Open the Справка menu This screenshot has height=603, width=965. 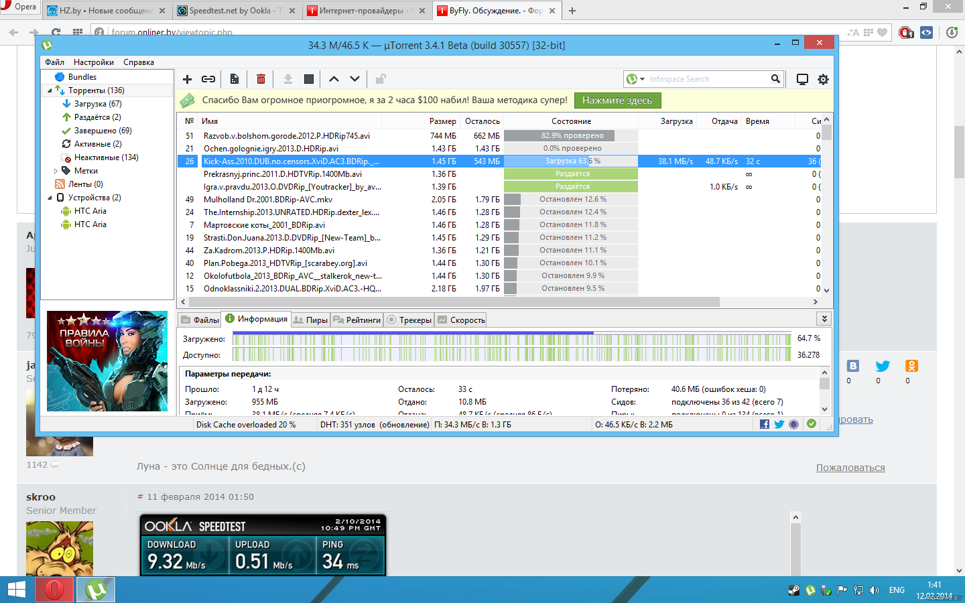tap(139, 62)
